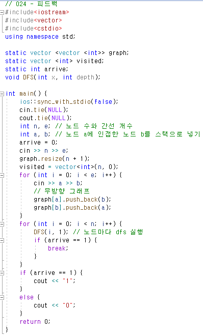Click the 'cout << "0";' line
Viewport: 203px width, 336px height.
coord(54,305)
